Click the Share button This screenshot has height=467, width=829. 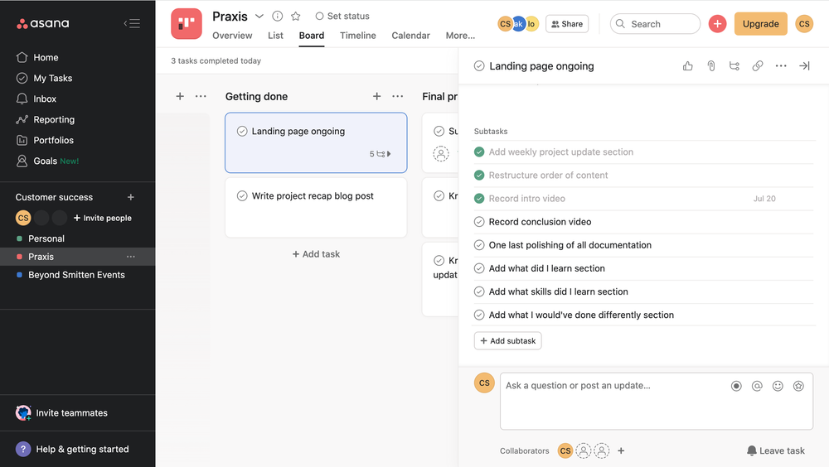[x=567, y=24]
